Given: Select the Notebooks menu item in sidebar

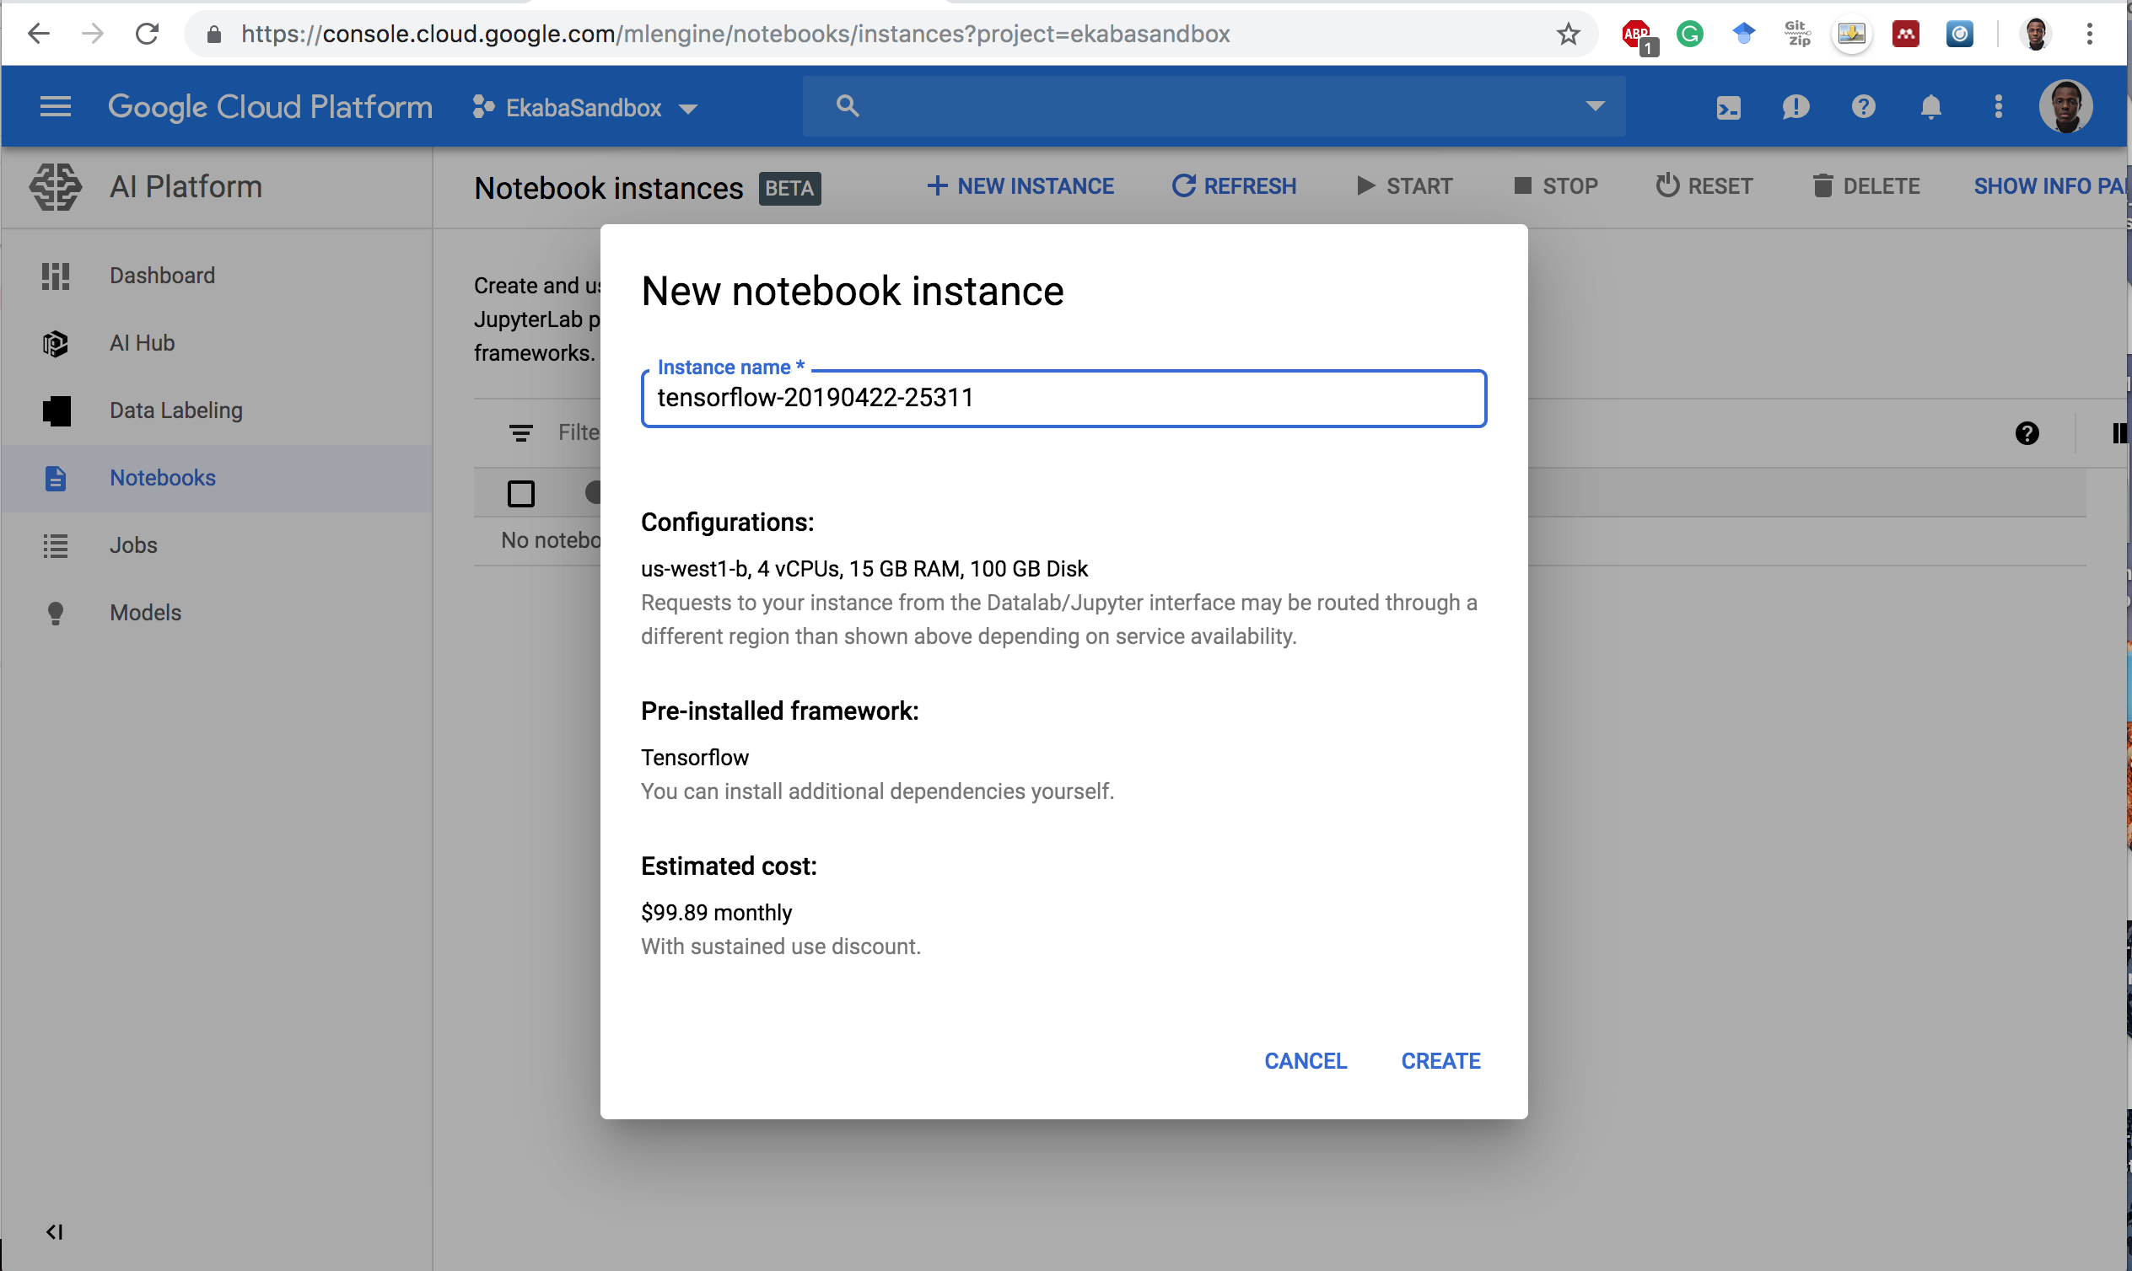Looking at the screenshot, I should [x=164, y=477].
